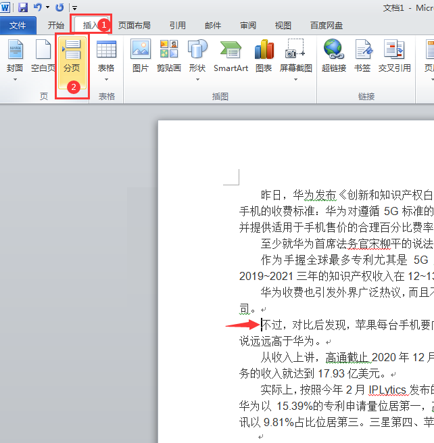Viewport: 434px width, 443px height.
Task: Switch to the 插入 (Insert) tab
Action: coord(91,26)
